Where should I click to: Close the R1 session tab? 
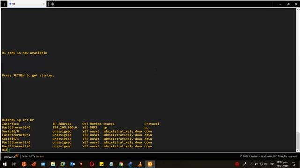coord(44,4)
